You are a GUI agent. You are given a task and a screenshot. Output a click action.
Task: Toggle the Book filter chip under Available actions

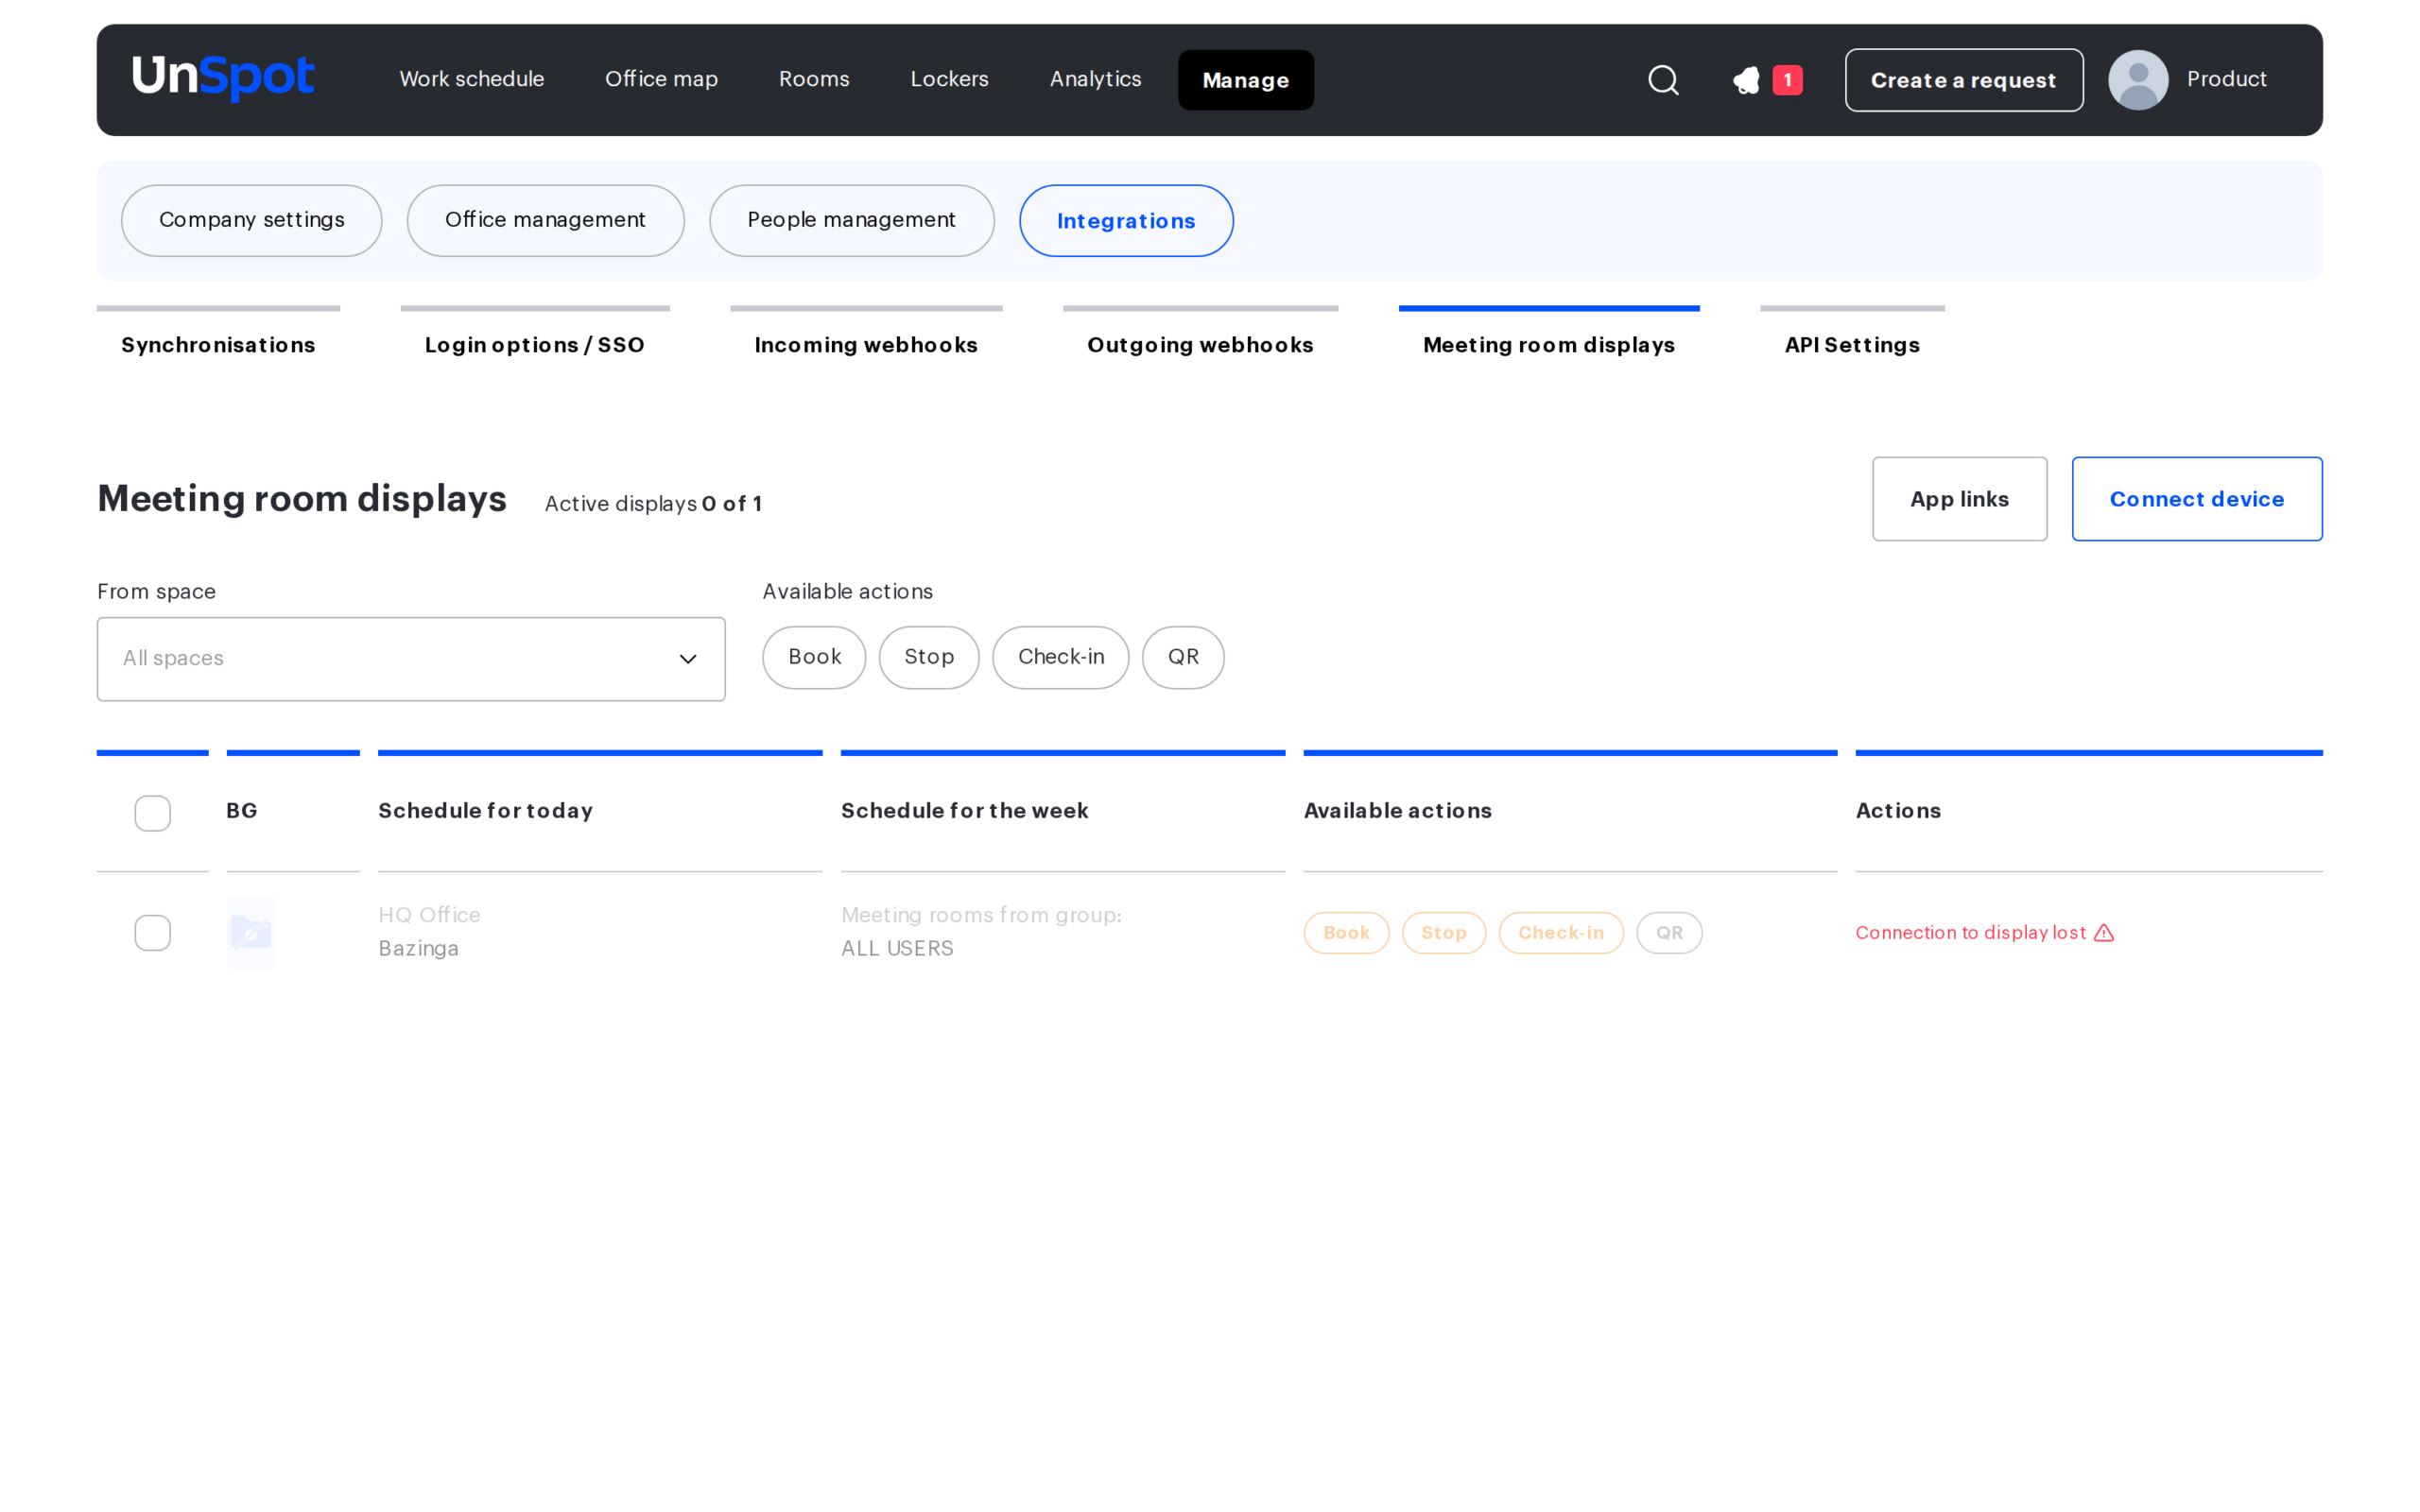[814, 657]
